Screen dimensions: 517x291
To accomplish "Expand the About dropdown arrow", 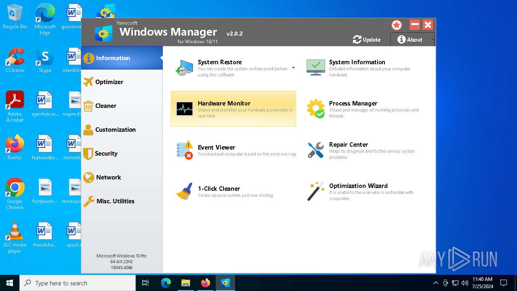I will click(x=433, y=40).
